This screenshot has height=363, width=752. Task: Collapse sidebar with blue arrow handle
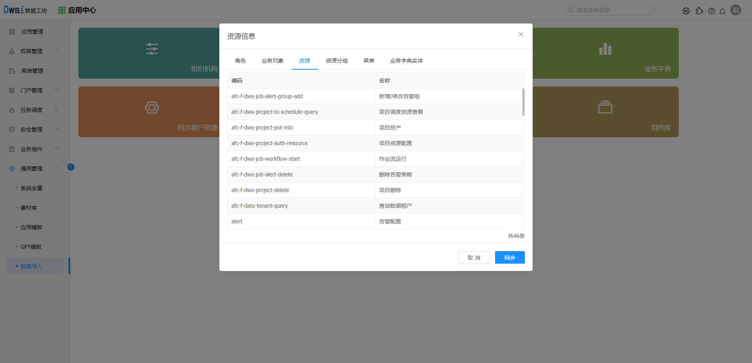pyautogui.click(x=71, y=167)
